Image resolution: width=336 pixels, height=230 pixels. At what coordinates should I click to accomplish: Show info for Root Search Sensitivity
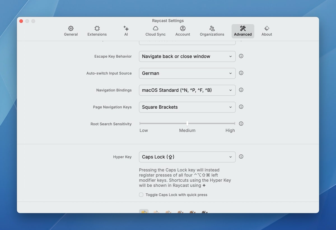[x=241, y=123]
